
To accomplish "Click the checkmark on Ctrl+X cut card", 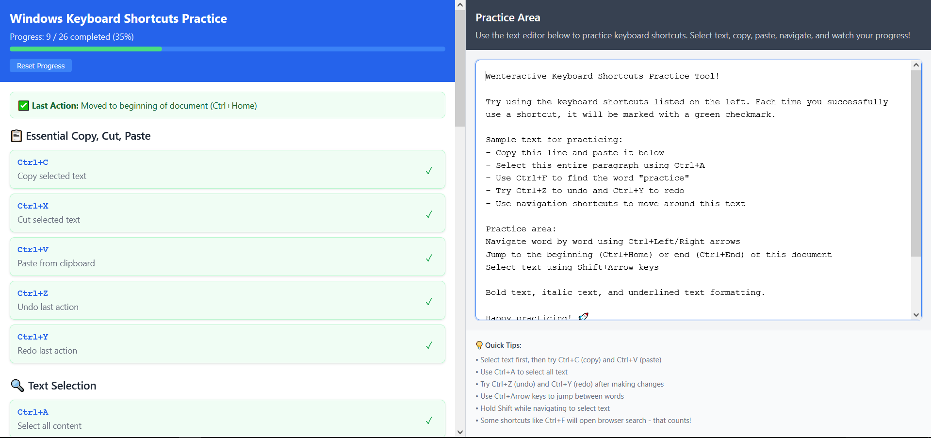I will [x=429, y=214].
